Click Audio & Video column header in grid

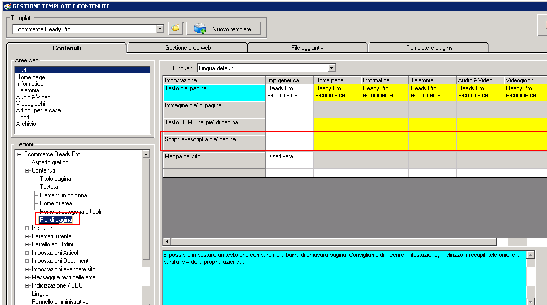pyautogui.click(x=480, y=80)
